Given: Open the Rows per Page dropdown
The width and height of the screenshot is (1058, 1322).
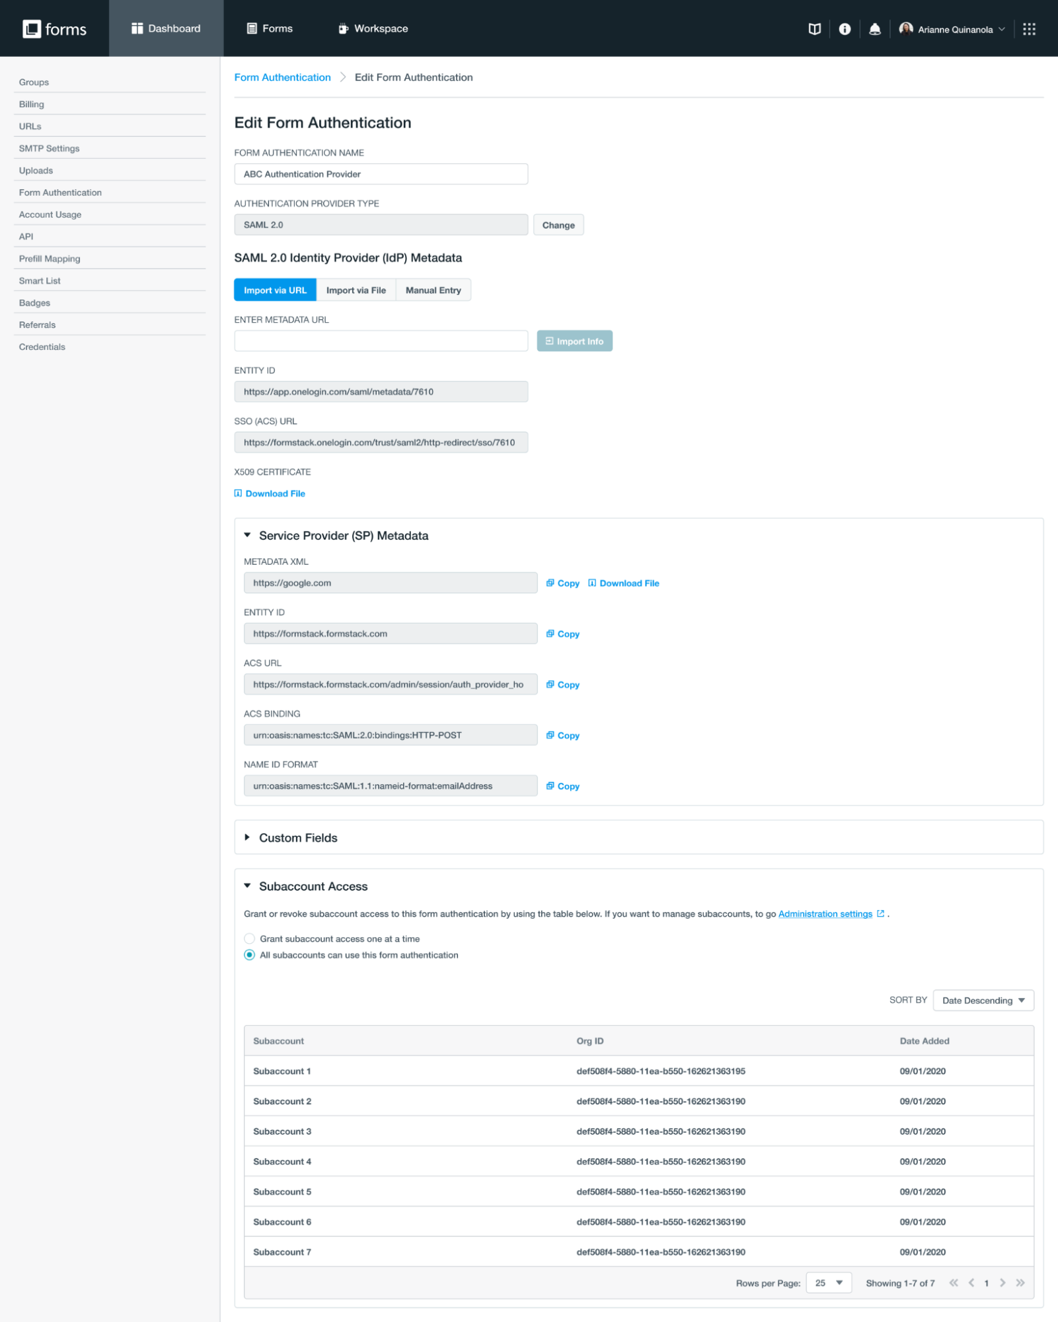Looking at the screenshot, I should (828, 1283).
